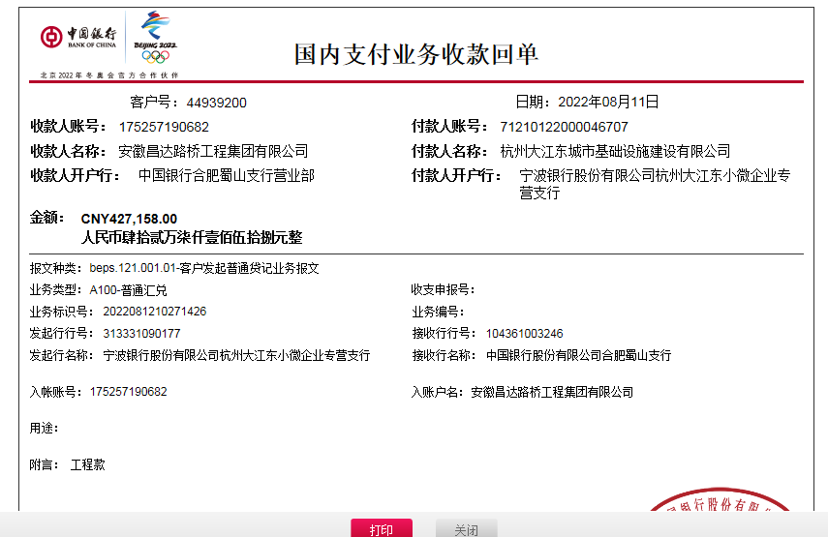Click the amount in Chinese capital characters

[192, 237]
